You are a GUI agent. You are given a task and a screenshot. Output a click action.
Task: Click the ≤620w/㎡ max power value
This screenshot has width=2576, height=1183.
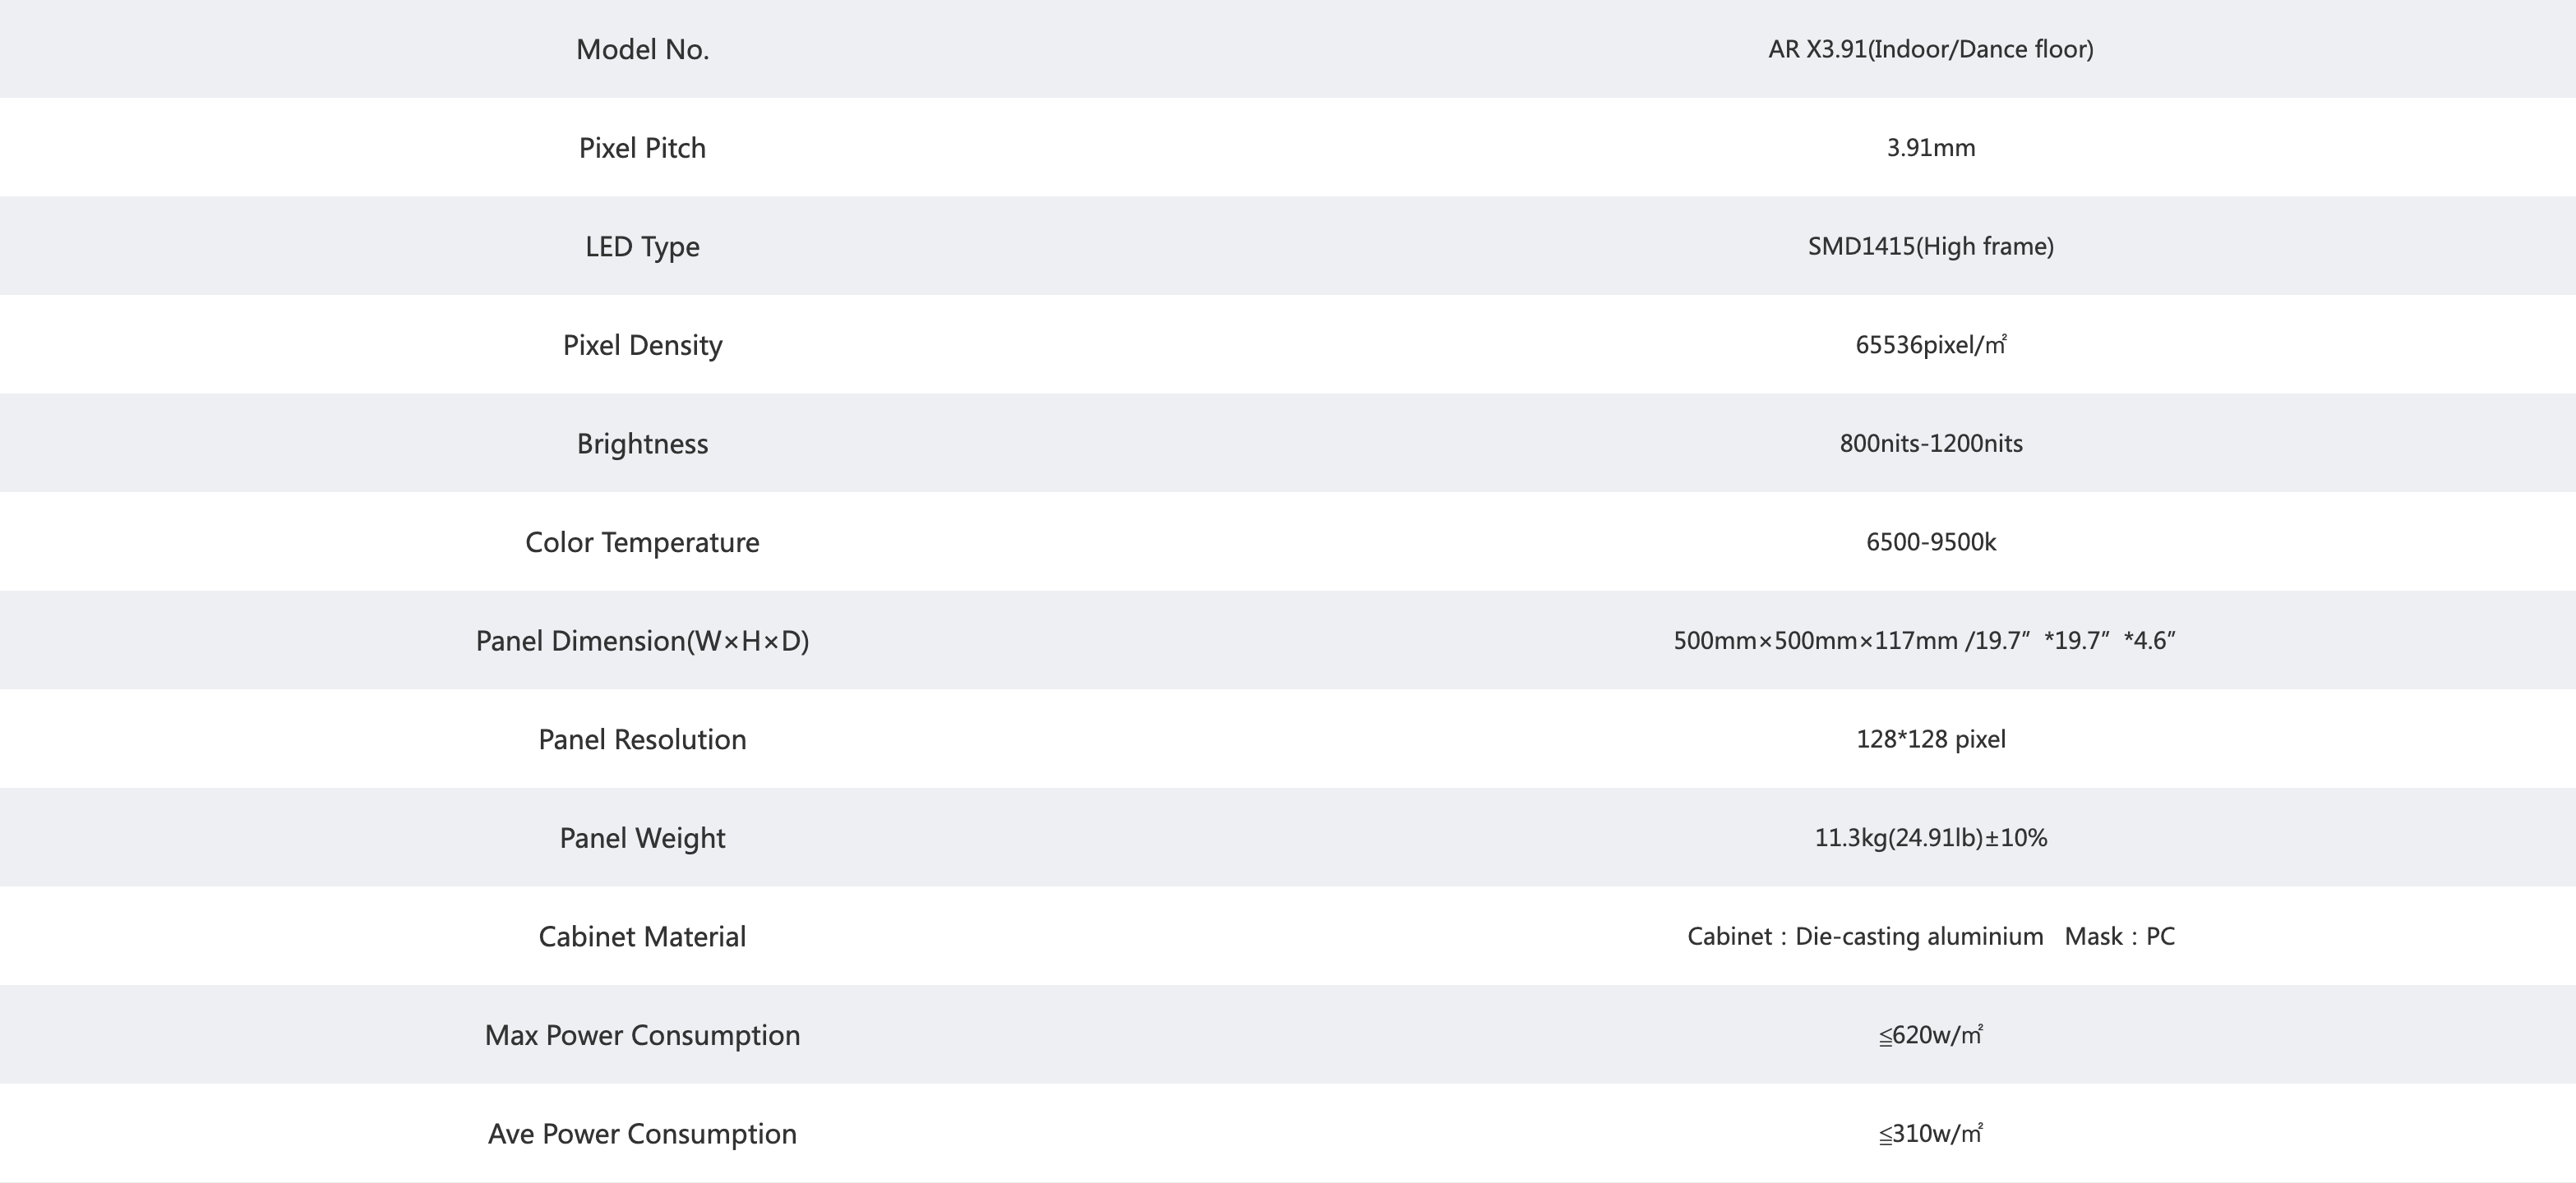[1930, 1035]
